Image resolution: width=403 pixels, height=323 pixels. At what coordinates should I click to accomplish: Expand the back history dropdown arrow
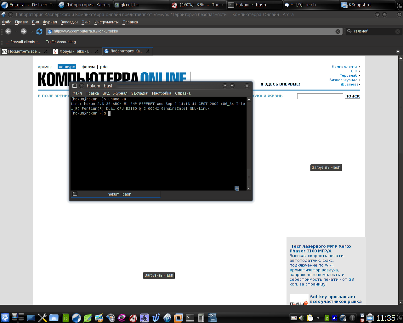pyautogui.click(x=17, y=32)
